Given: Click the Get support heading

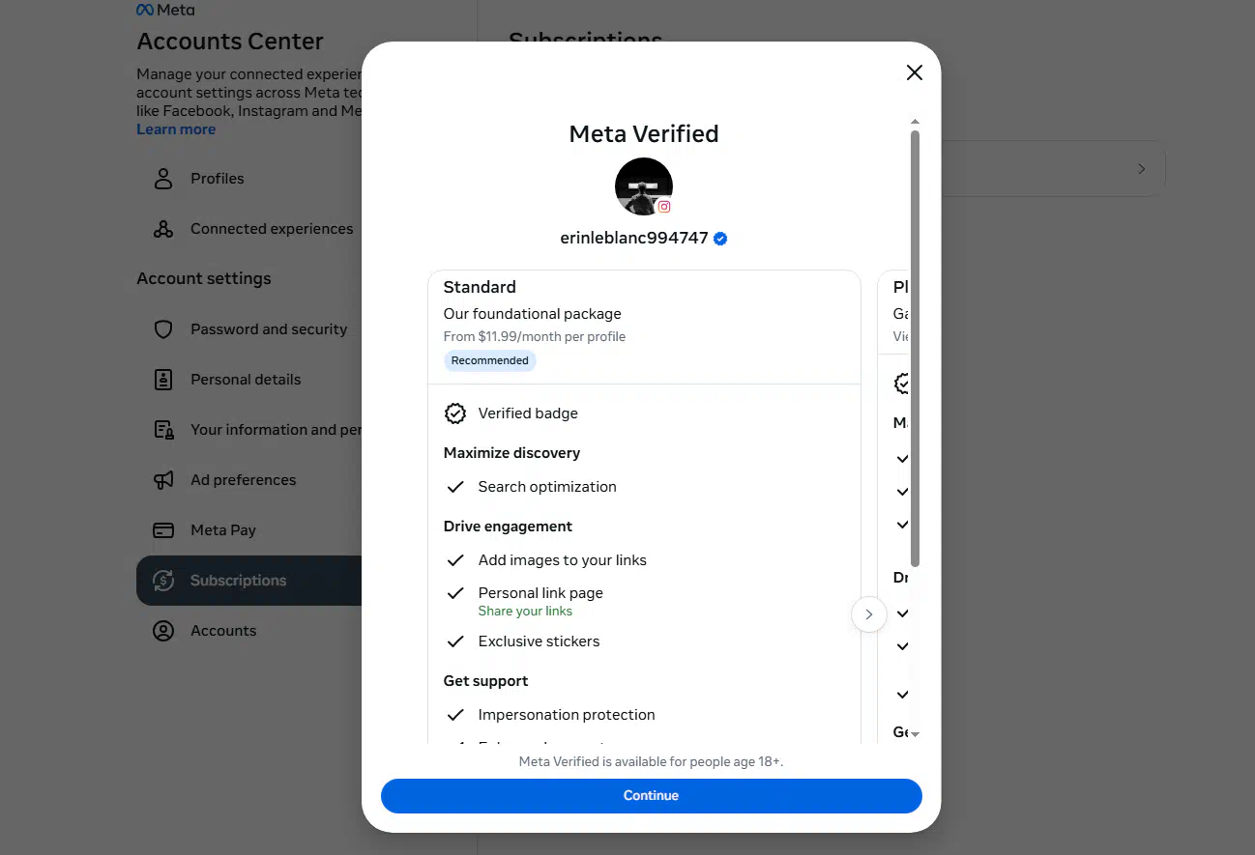Looking at the screenshot, I should (485, 681).
